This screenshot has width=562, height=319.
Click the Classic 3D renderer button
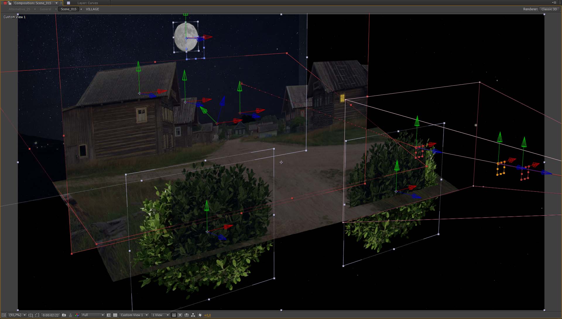click(x=549, y=9)
